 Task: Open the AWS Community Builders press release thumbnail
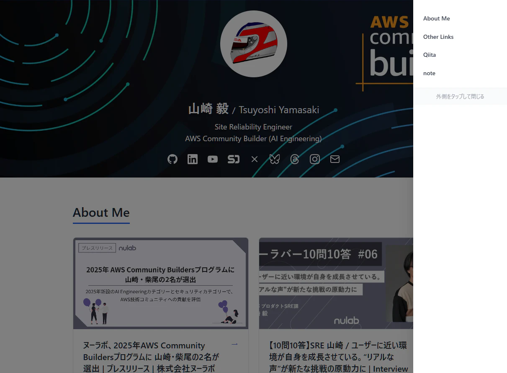pos(161,284)
